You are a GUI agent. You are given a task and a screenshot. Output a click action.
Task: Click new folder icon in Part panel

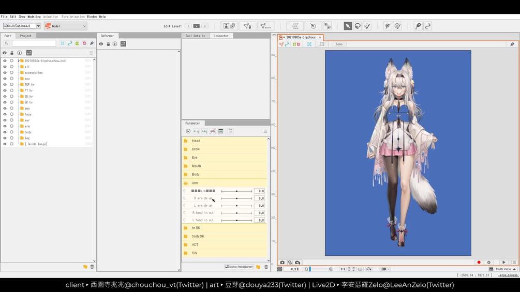(85, 267)
